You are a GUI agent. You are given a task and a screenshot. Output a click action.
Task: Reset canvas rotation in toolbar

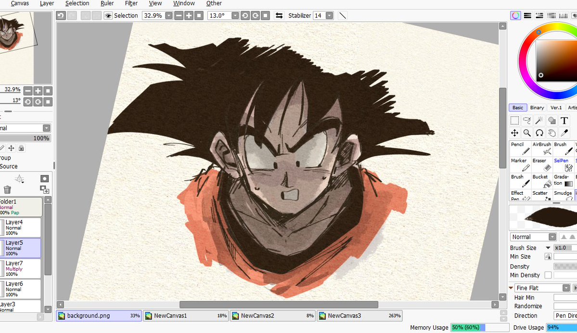point(265,15)
